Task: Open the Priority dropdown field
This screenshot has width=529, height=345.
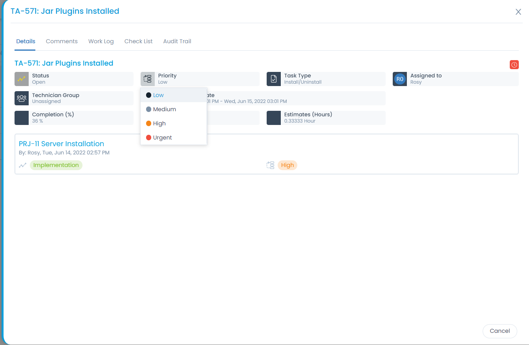Action: pyautogui.click(x=200, y=79)
